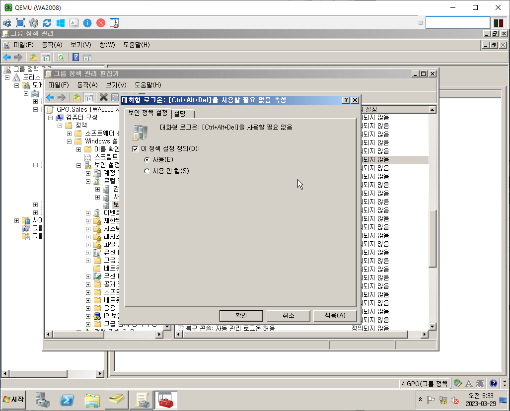Screen dimensions: 510x411
Task: Open red toolbox icon on taskbar
Action: [x=166, y=400]
